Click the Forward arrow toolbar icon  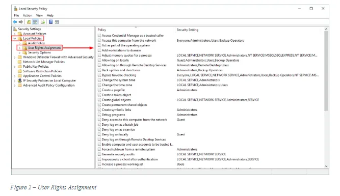coord(21,22)
